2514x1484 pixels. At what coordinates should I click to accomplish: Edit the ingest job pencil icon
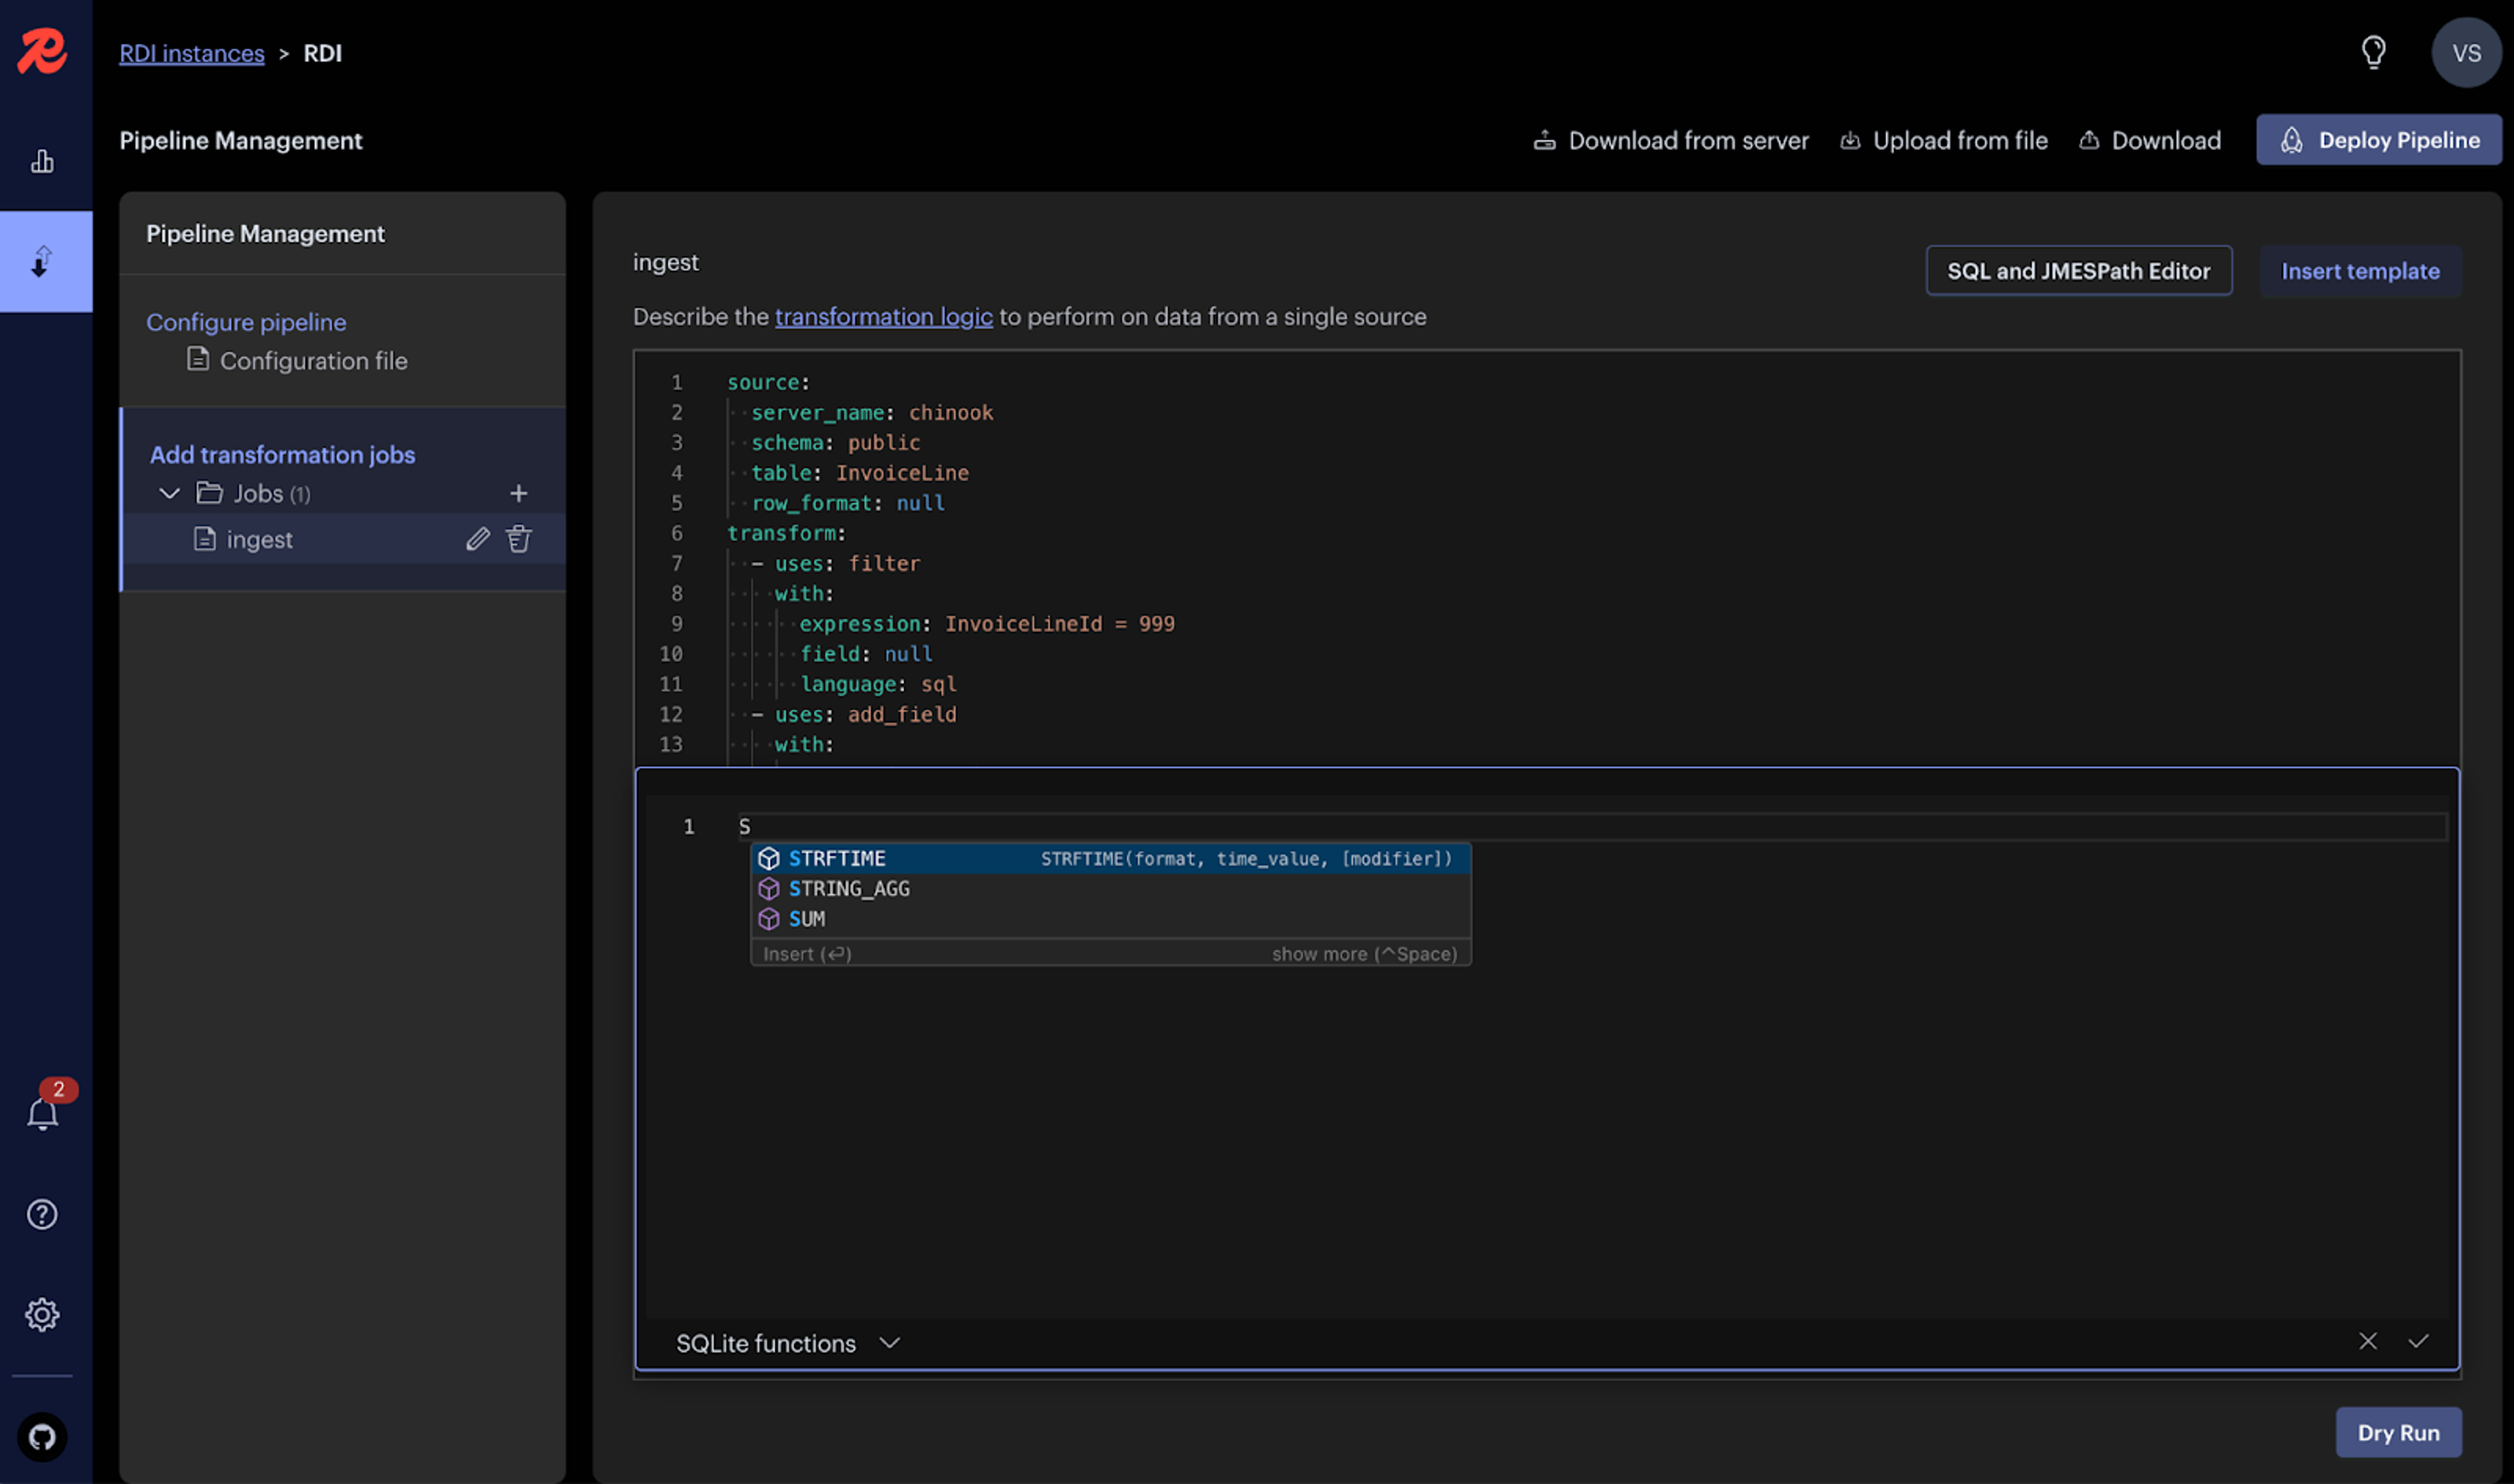point(478,539)
